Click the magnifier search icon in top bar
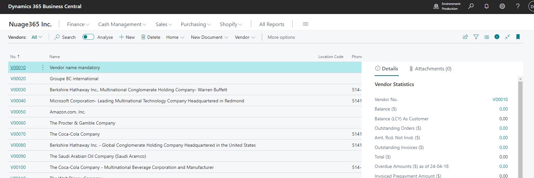 coord(471,6)
